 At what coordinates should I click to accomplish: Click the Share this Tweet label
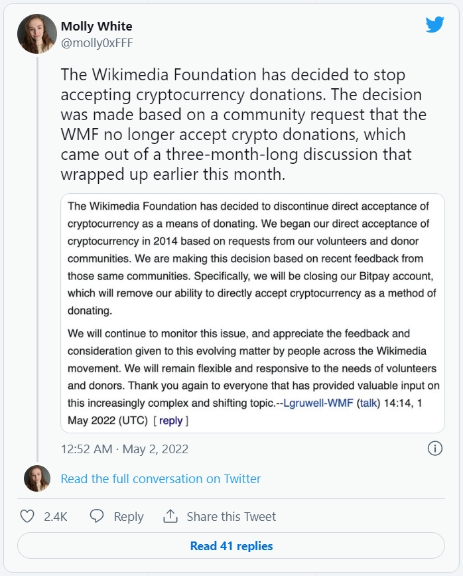point(231,516)
